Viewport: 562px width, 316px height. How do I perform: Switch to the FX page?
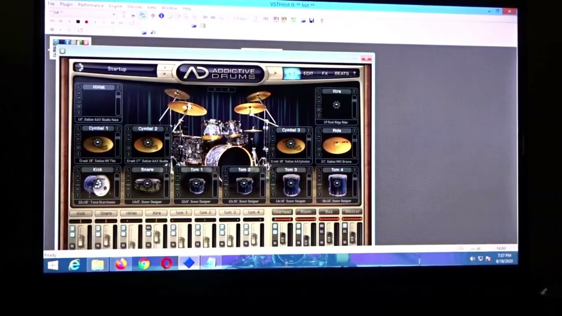pos(325,73)
